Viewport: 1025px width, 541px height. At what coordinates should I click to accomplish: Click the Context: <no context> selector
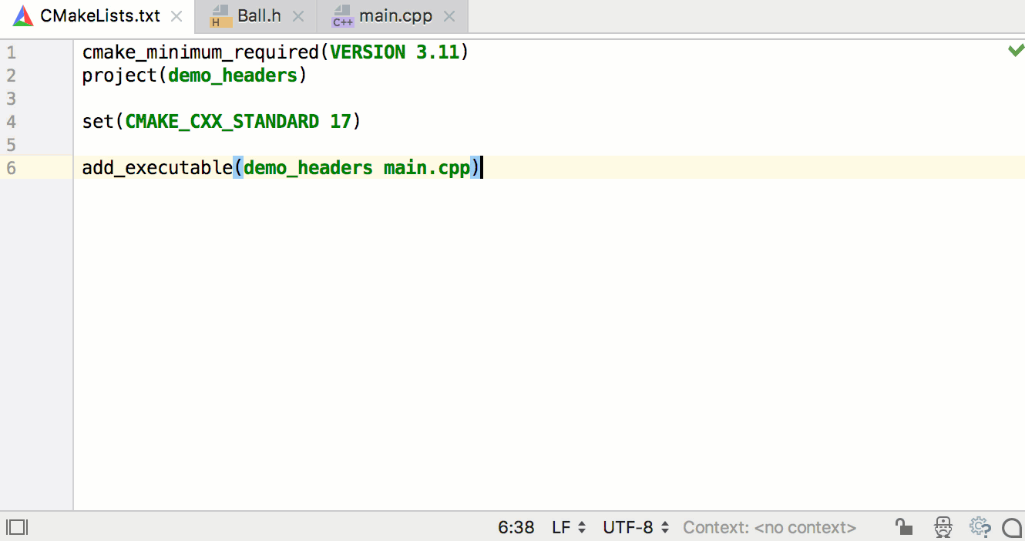[769, 527]
